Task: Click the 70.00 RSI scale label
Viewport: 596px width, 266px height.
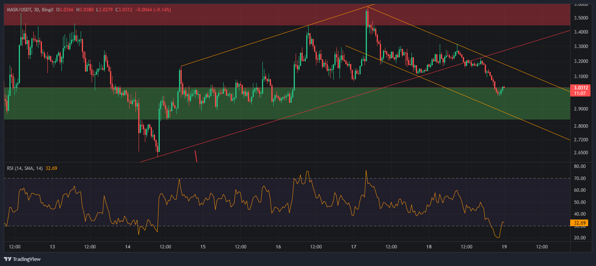Action: (580, 179)
